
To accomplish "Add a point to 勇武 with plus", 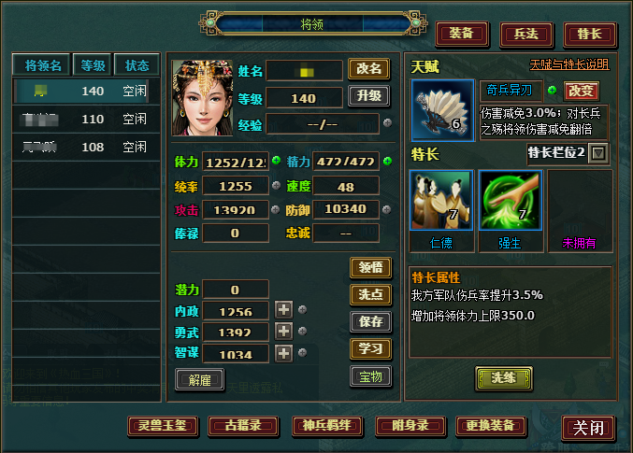I will click(x=284, y=332).
